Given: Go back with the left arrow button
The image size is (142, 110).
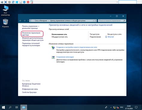Looking at the screenshot, I should click(20, 21).
